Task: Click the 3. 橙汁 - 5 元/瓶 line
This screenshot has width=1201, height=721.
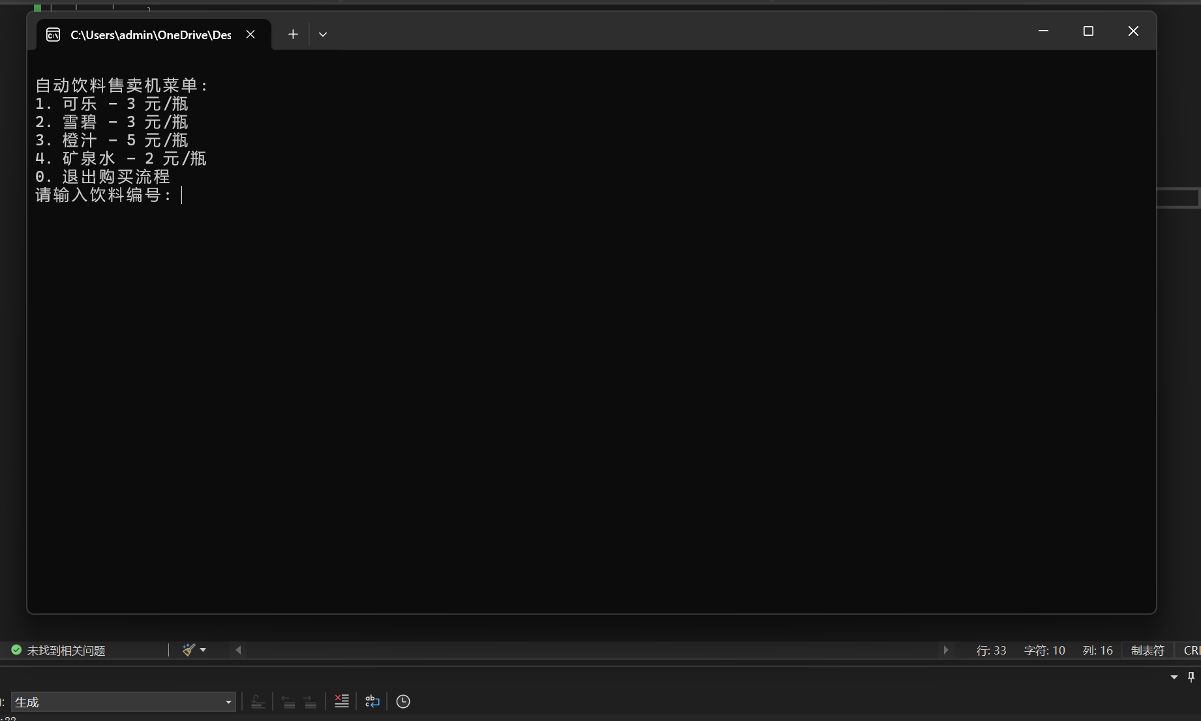Action: [112, 140]
